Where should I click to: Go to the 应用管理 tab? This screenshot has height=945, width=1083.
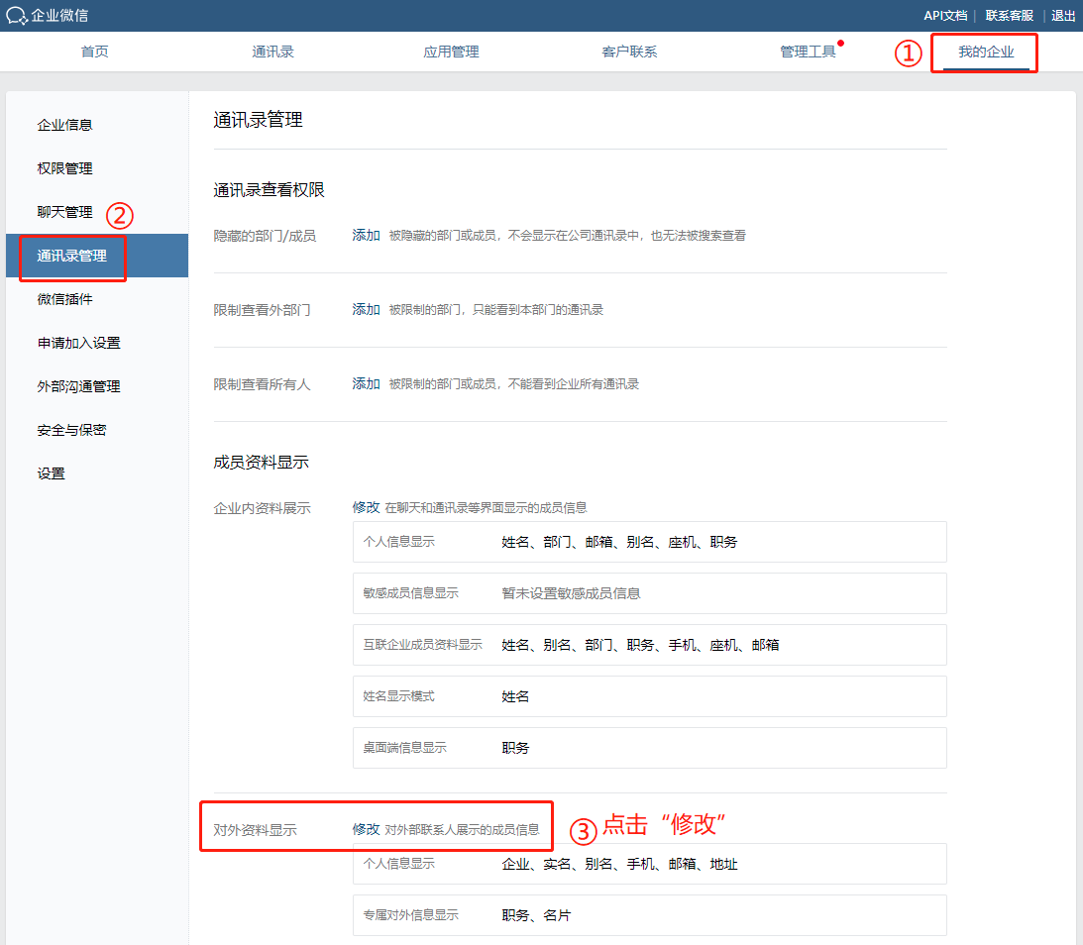451,52
